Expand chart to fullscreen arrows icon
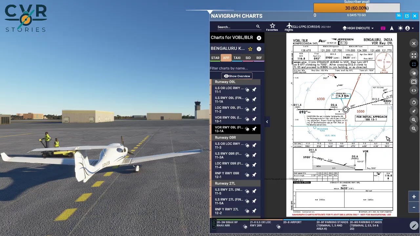The image size is (420, 236). [414, 55]
